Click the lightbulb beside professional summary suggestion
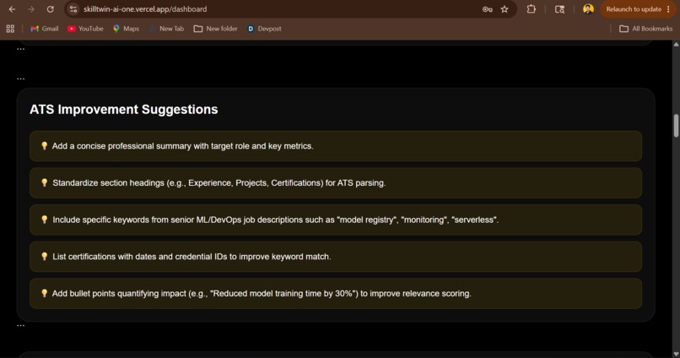Viewport: 680px width, 358px height. pos(44,146)
